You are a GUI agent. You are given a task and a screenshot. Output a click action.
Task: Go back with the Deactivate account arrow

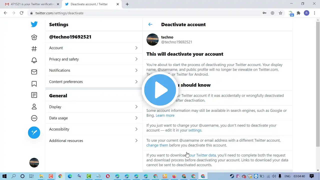(150, 24)
